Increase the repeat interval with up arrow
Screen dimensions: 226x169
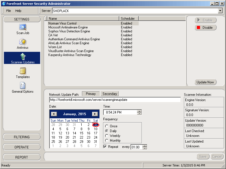coord(145,146)
